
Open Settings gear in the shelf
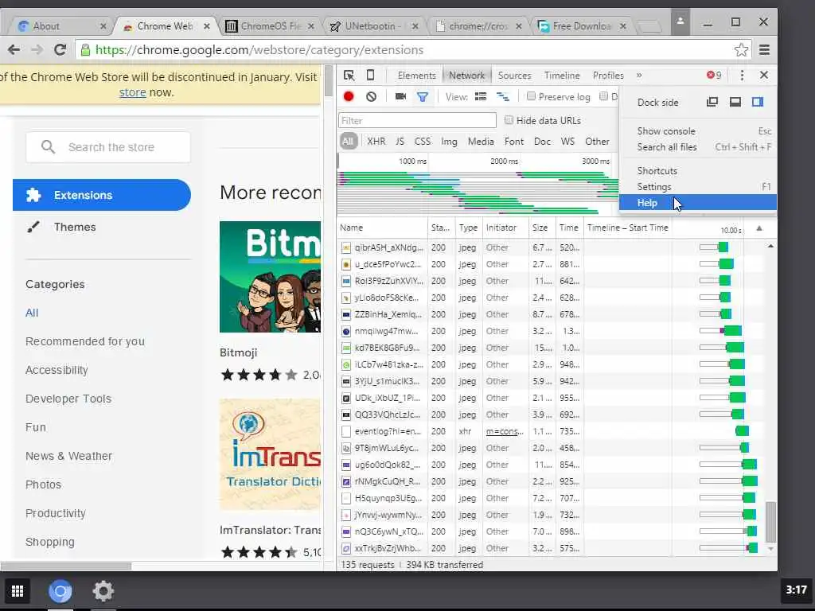[103, 591]
